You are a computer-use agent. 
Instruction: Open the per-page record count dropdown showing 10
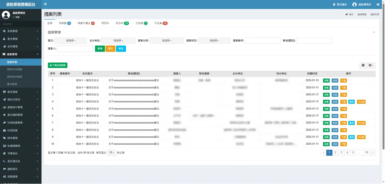[111, 153]
